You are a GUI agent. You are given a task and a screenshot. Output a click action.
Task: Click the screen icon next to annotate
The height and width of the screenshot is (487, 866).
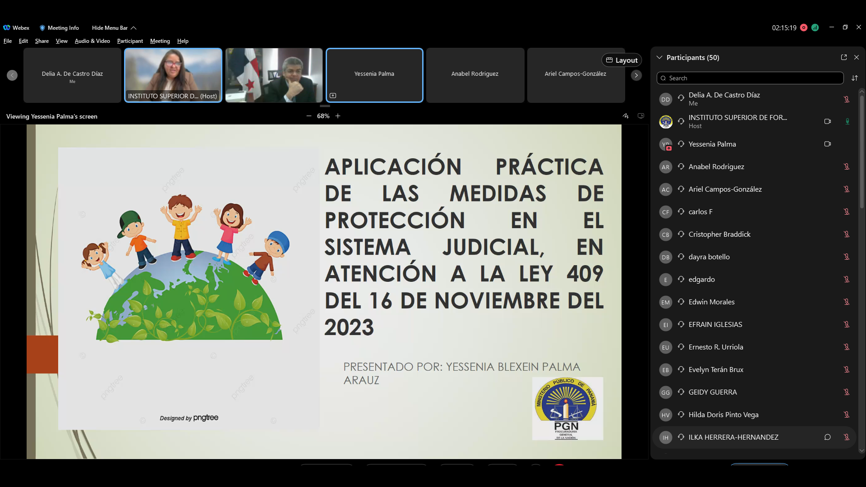[x=640, y=116]
